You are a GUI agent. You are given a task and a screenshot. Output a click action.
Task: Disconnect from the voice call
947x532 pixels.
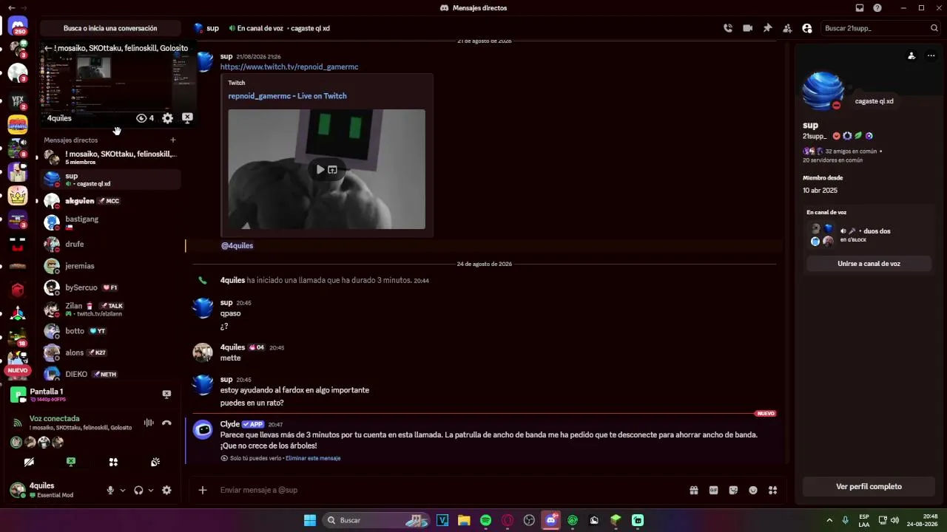(166, 423)
